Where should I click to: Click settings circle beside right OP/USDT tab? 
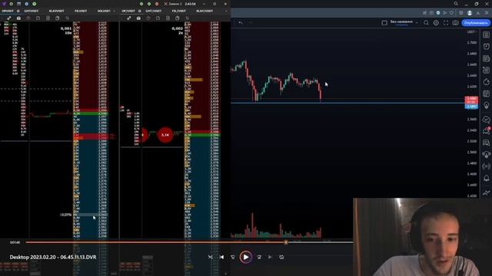point(140,11)
